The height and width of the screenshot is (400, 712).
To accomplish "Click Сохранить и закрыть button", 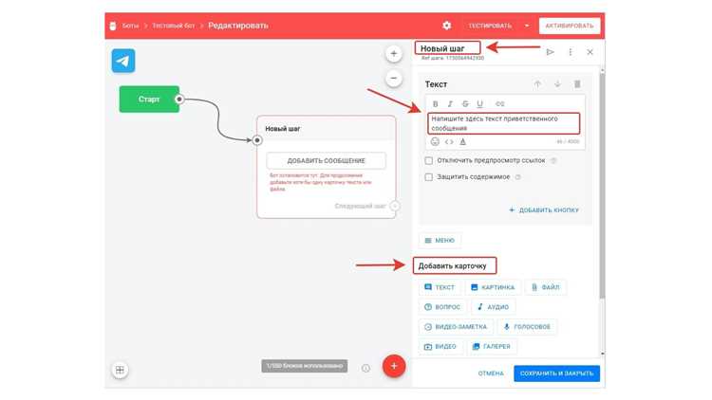I will click(x=556, y=373).
